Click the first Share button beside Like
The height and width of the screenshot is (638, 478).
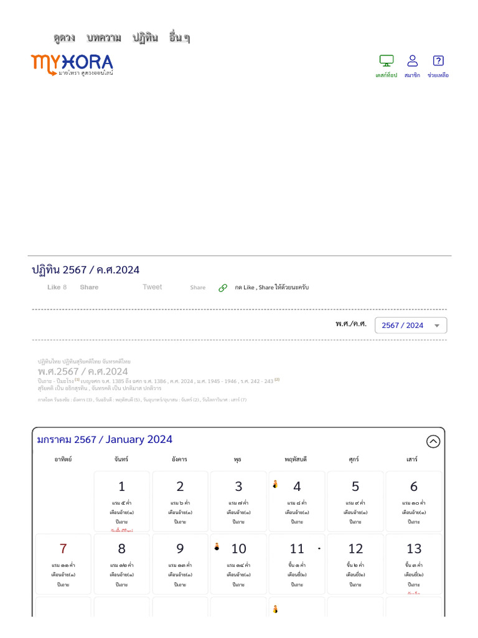pyautogui.click(x=89, y=287)
